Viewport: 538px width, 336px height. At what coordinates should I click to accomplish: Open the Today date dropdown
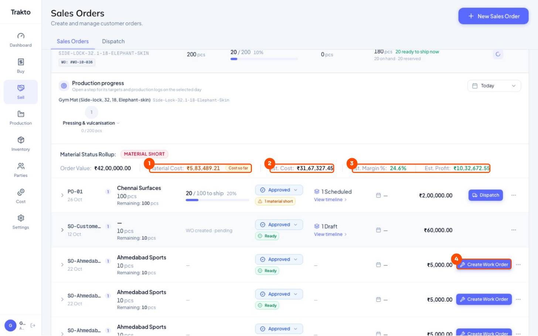click(x=494, y=86)
